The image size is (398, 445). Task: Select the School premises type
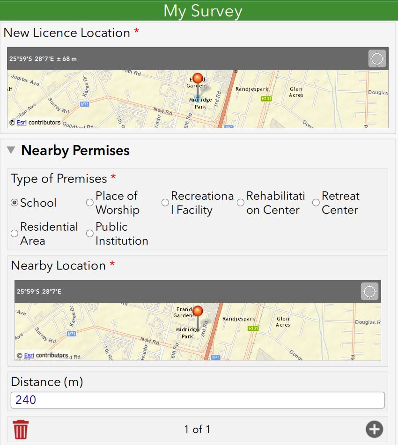15,203
